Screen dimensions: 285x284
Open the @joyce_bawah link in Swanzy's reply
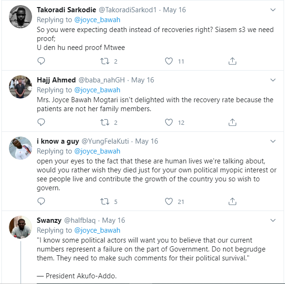[x=97, y=230]
